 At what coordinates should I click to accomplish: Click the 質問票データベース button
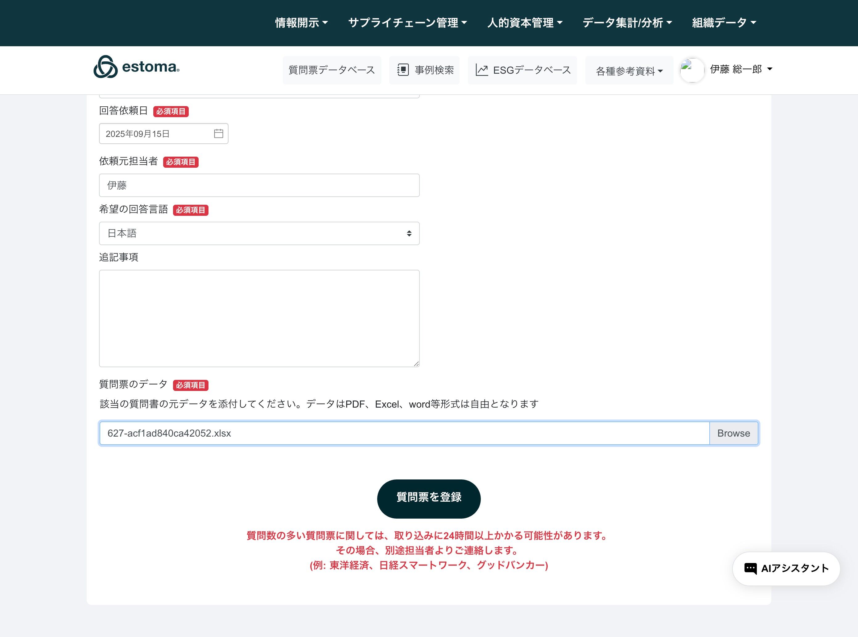point(332,70)
